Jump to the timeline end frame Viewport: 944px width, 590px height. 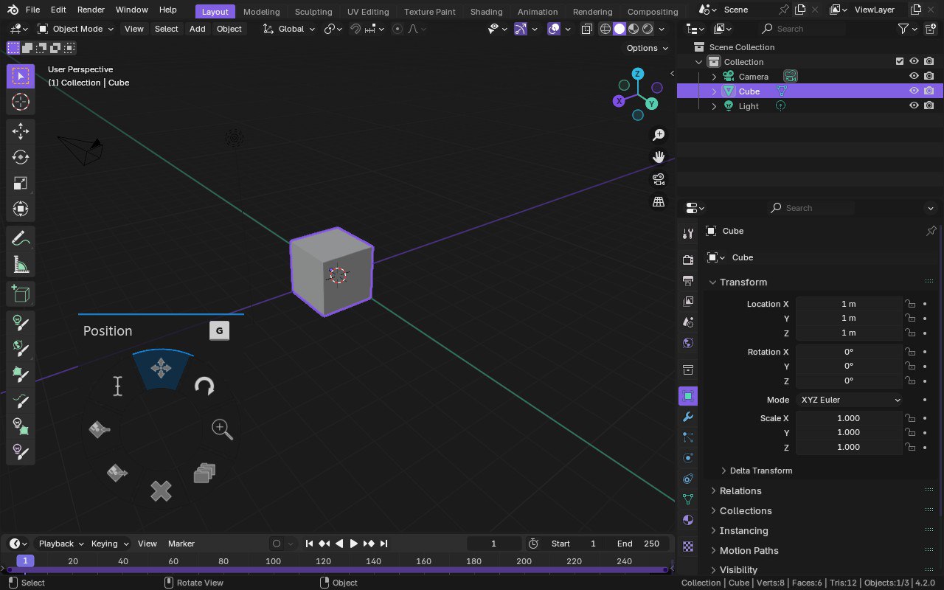pos(383,544)
